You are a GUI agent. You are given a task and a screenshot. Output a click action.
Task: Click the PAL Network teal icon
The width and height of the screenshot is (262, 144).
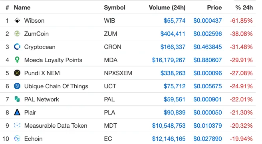click(x=17, y=99)
